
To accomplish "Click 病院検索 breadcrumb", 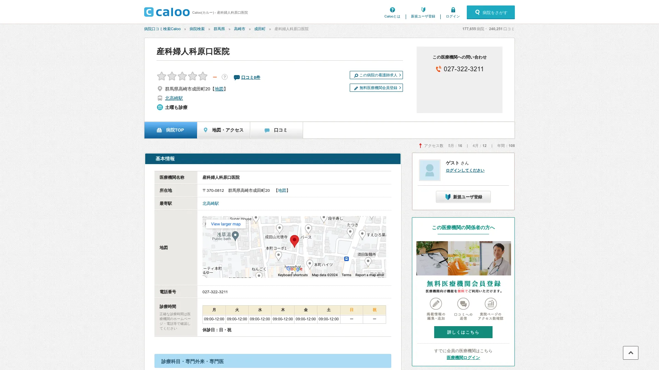I will (x=197, y=29).
